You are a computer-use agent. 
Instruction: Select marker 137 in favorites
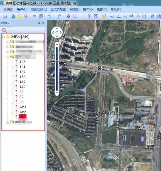pos(22,72)
